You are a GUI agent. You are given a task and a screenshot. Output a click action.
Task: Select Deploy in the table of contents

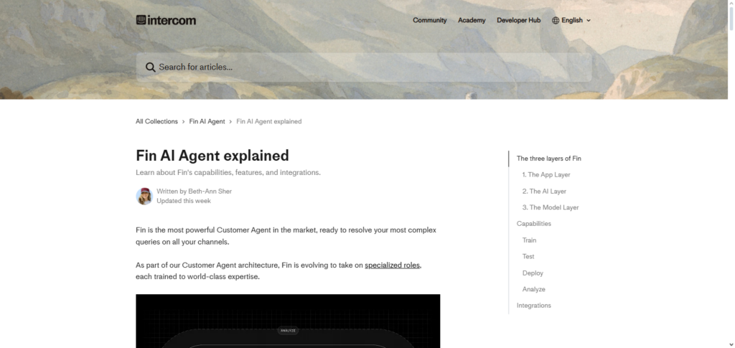(x=533, y=273)
